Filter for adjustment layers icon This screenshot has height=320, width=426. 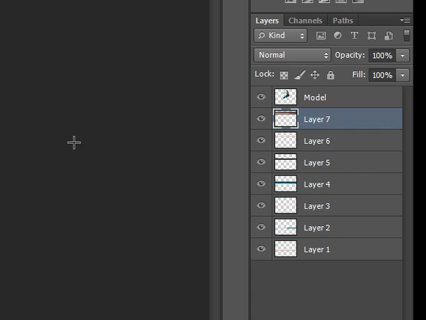[338, 35]
